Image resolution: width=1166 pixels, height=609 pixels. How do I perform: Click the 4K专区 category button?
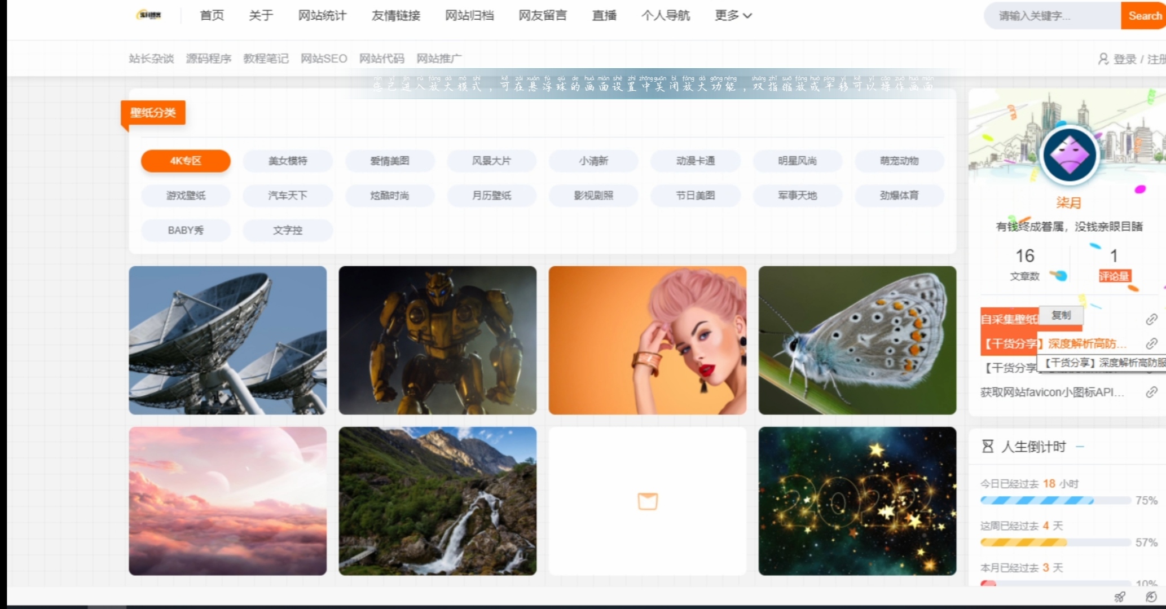[x=185, y=160]
